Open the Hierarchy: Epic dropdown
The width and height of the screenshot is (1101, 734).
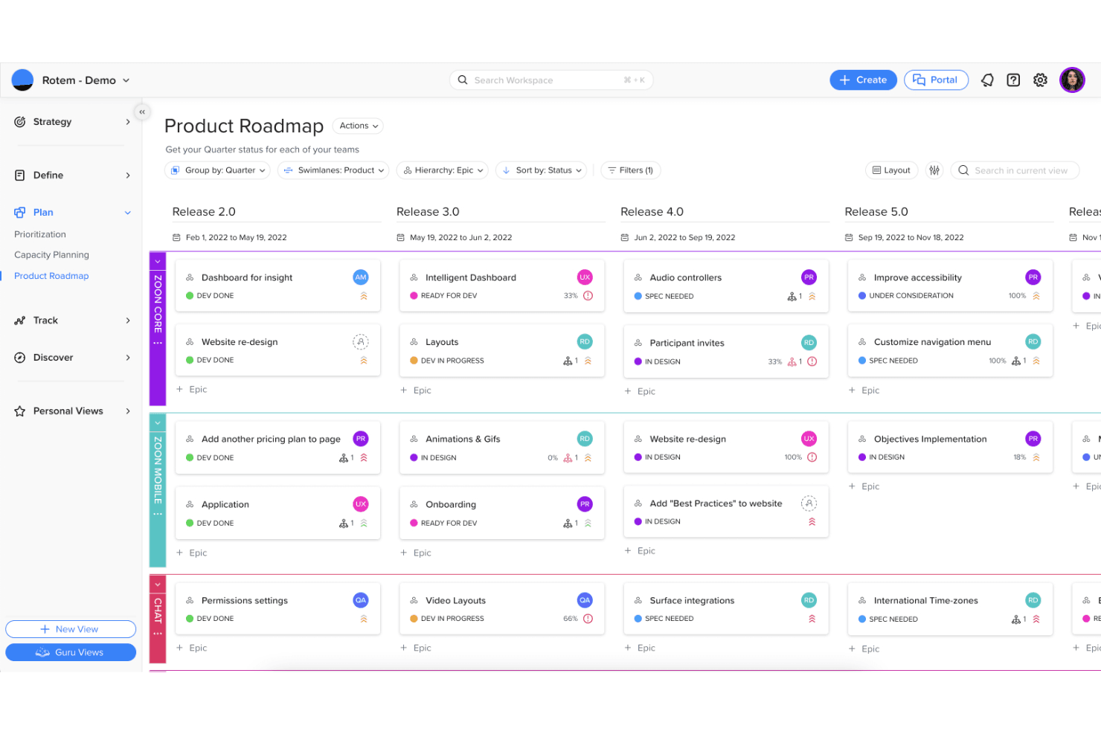pyautogui.click(x=443, y=170)
